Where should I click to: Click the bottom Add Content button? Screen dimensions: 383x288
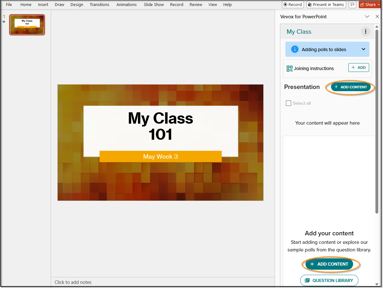click(329, 264)
